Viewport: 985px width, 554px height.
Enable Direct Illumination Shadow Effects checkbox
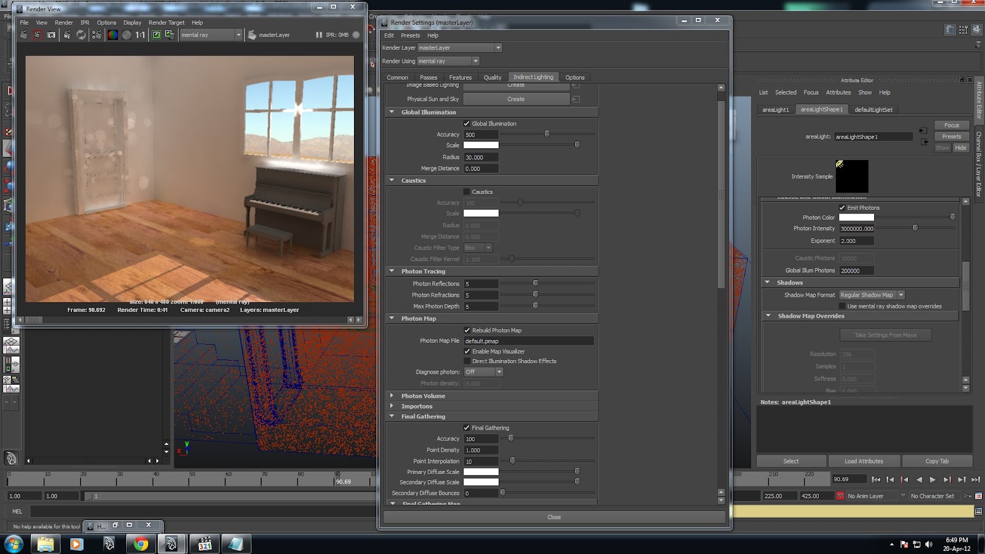pyautogui.click(x=467, y=361)
